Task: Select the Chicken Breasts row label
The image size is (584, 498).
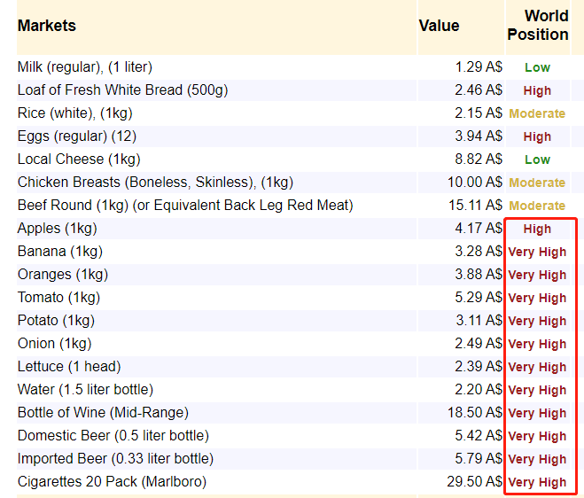Action: tap(155, 183)
